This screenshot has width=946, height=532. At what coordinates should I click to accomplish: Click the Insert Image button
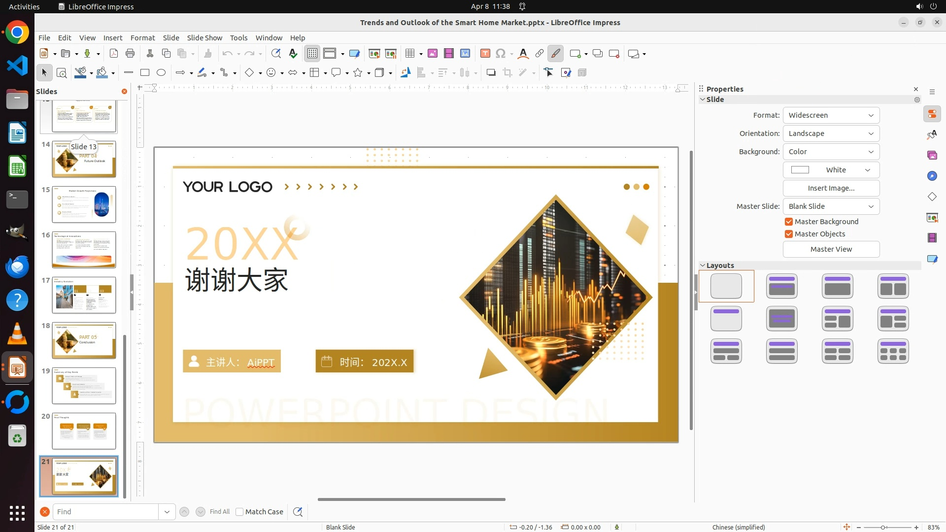pyautogui.click(x=831, y=188)
